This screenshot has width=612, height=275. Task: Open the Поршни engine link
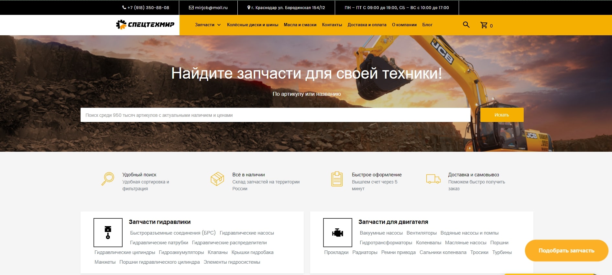coord(499,243)
